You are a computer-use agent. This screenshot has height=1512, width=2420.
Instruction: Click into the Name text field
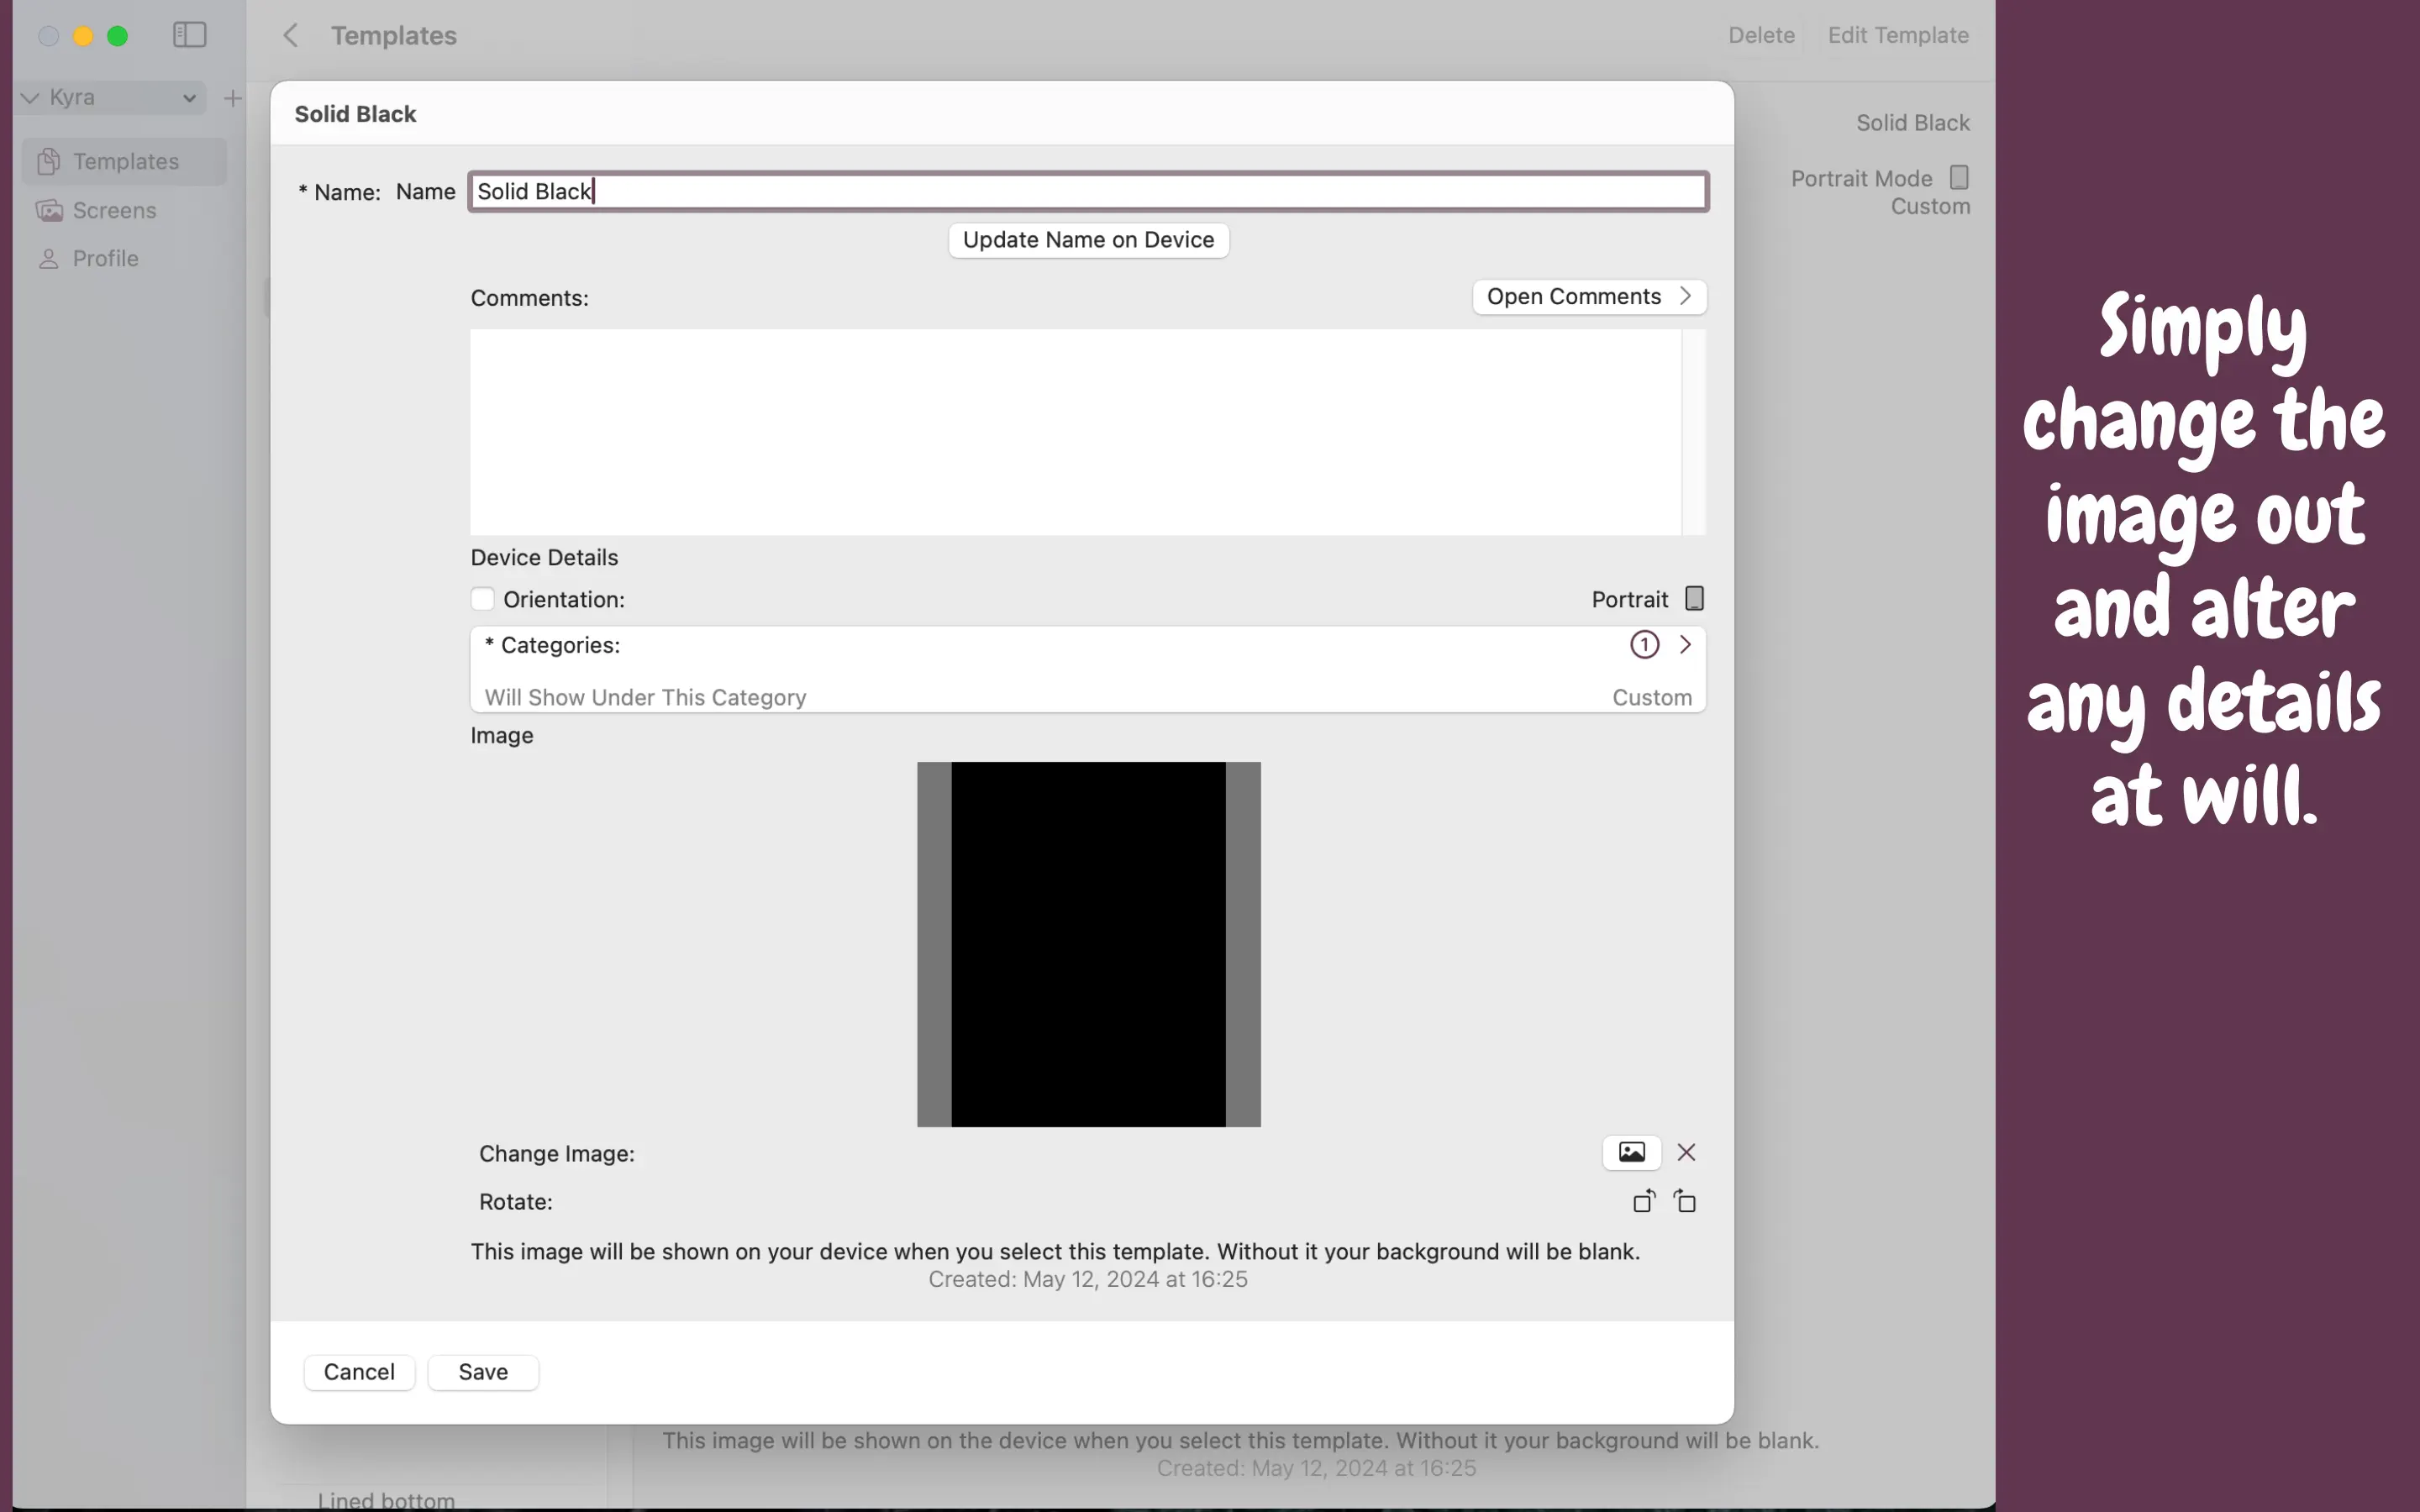pos(1088,192)
